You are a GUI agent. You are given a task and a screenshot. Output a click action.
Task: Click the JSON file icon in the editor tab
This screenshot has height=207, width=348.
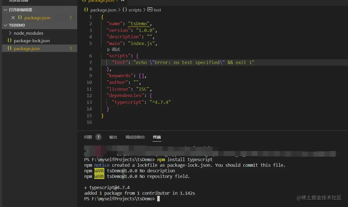[x=84, y=1]
